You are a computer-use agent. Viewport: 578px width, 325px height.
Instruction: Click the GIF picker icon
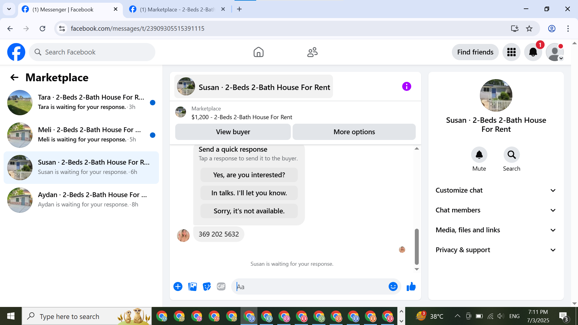pos(221,287)
